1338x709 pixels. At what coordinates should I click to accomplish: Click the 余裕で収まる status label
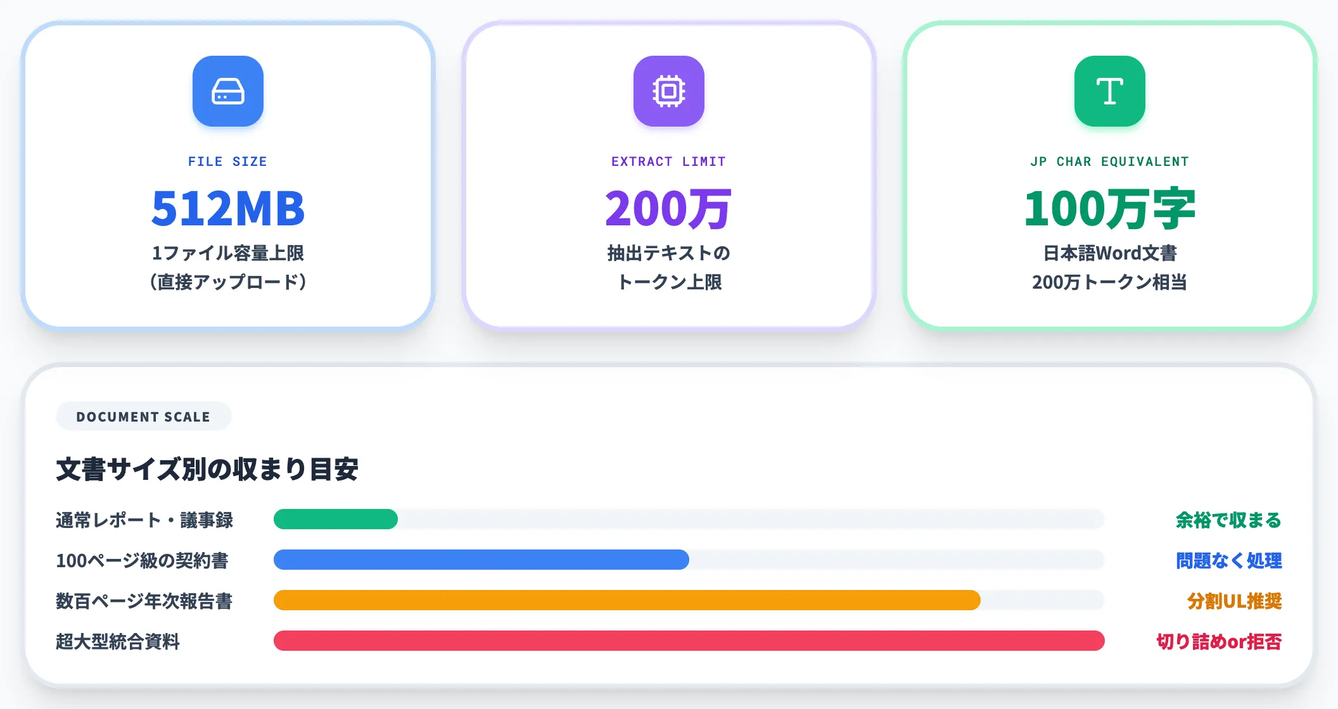(1228, 520)
